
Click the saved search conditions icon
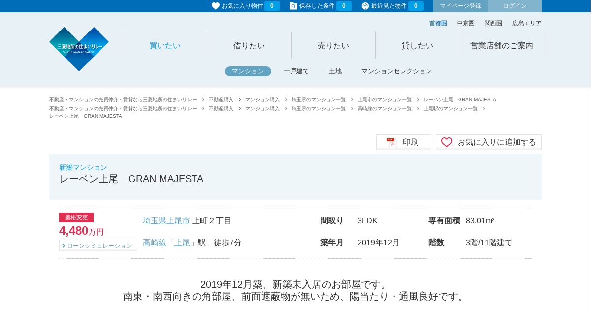(294, 6)
